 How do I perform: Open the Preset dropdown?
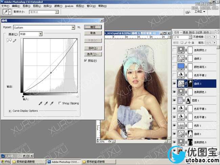point(73,27)
